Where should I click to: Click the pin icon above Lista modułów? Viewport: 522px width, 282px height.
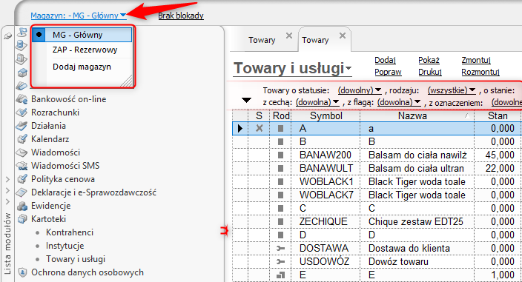(x=7, y=36)
